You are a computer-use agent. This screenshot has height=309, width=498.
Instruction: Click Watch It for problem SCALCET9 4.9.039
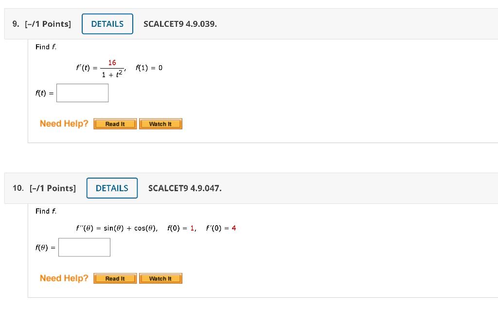click(160, 124)
